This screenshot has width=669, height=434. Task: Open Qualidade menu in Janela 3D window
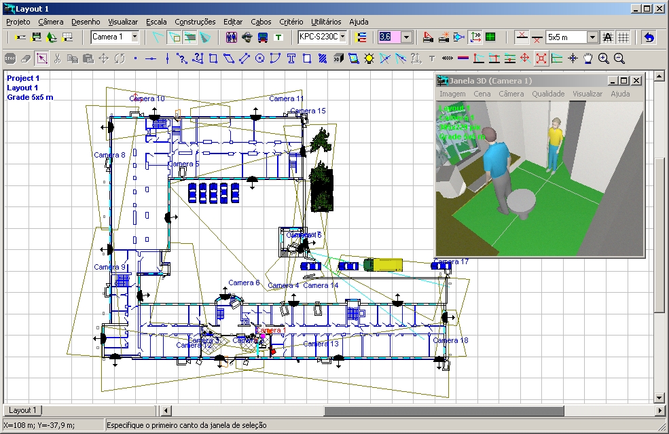pyautogui.click(x=548, y=94)
